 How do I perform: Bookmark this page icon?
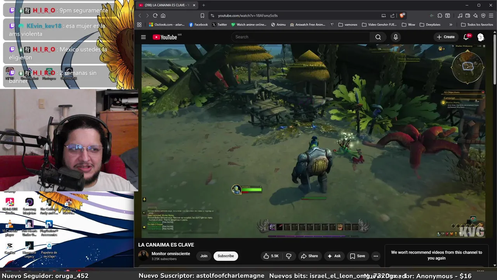point(202,16)
